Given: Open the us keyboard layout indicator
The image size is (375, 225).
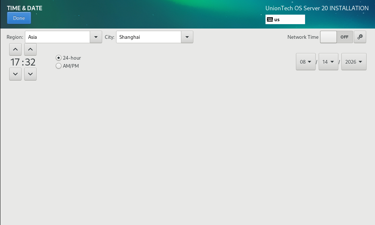Looking at the screenshot, I should (x=285, y=19).
